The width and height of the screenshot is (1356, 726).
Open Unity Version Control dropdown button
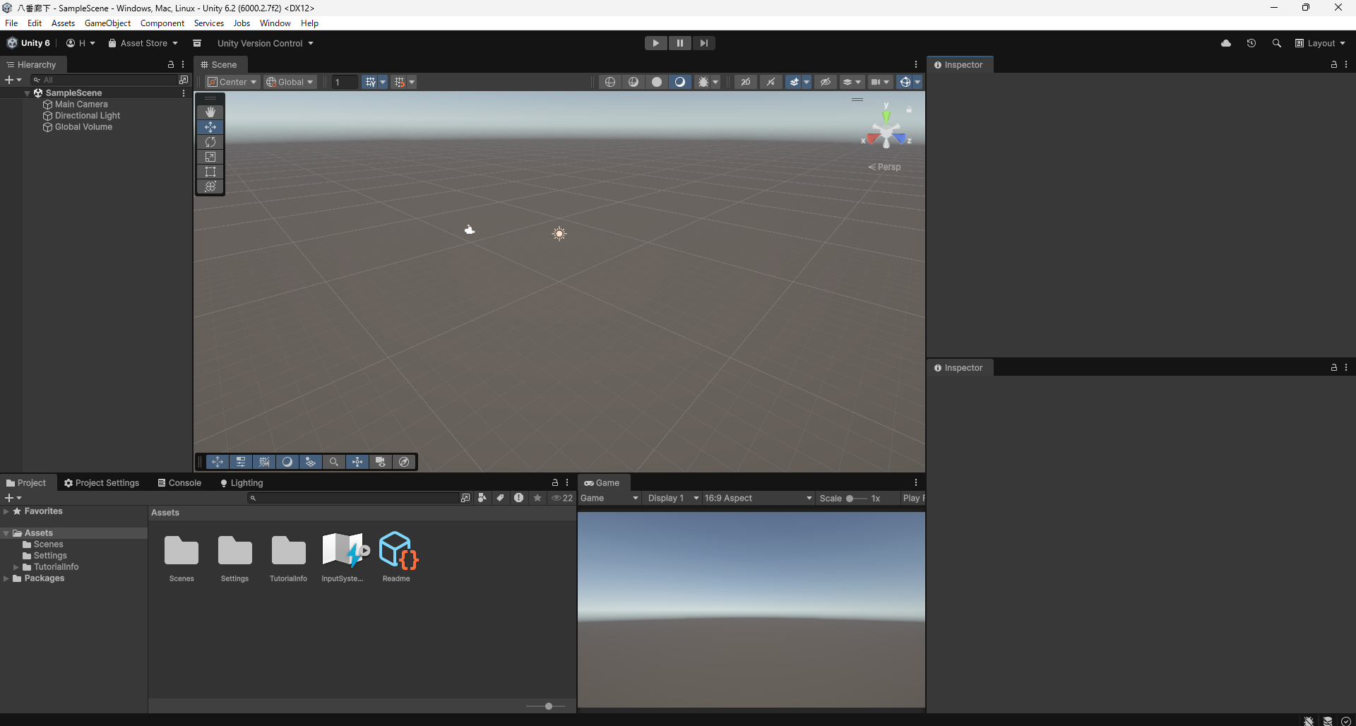(x=265, y=43)
